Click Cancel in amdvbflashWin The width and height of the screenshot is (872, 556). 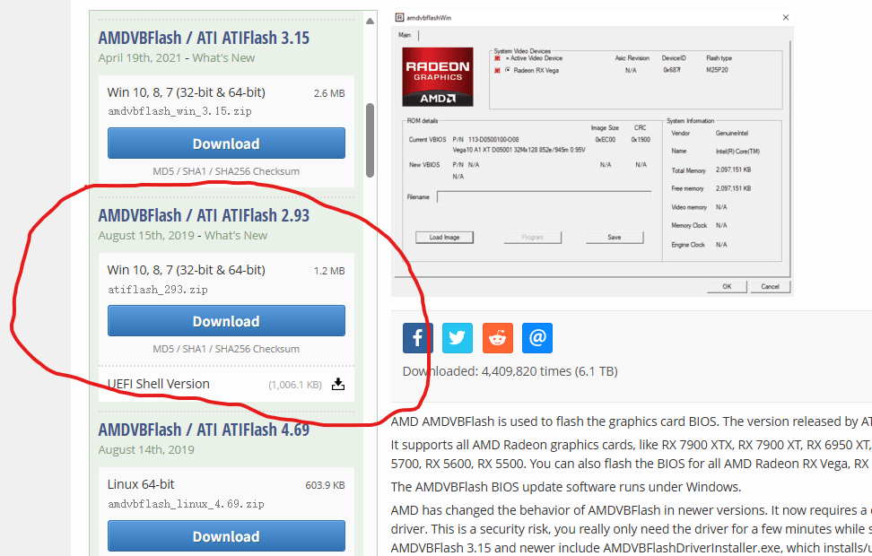click(x=771, y=287)
